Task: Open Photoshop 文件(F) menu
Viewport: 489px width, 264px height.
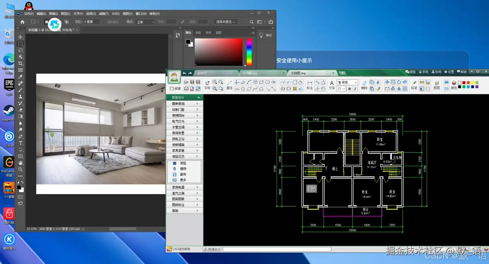Action: point(29,13)
